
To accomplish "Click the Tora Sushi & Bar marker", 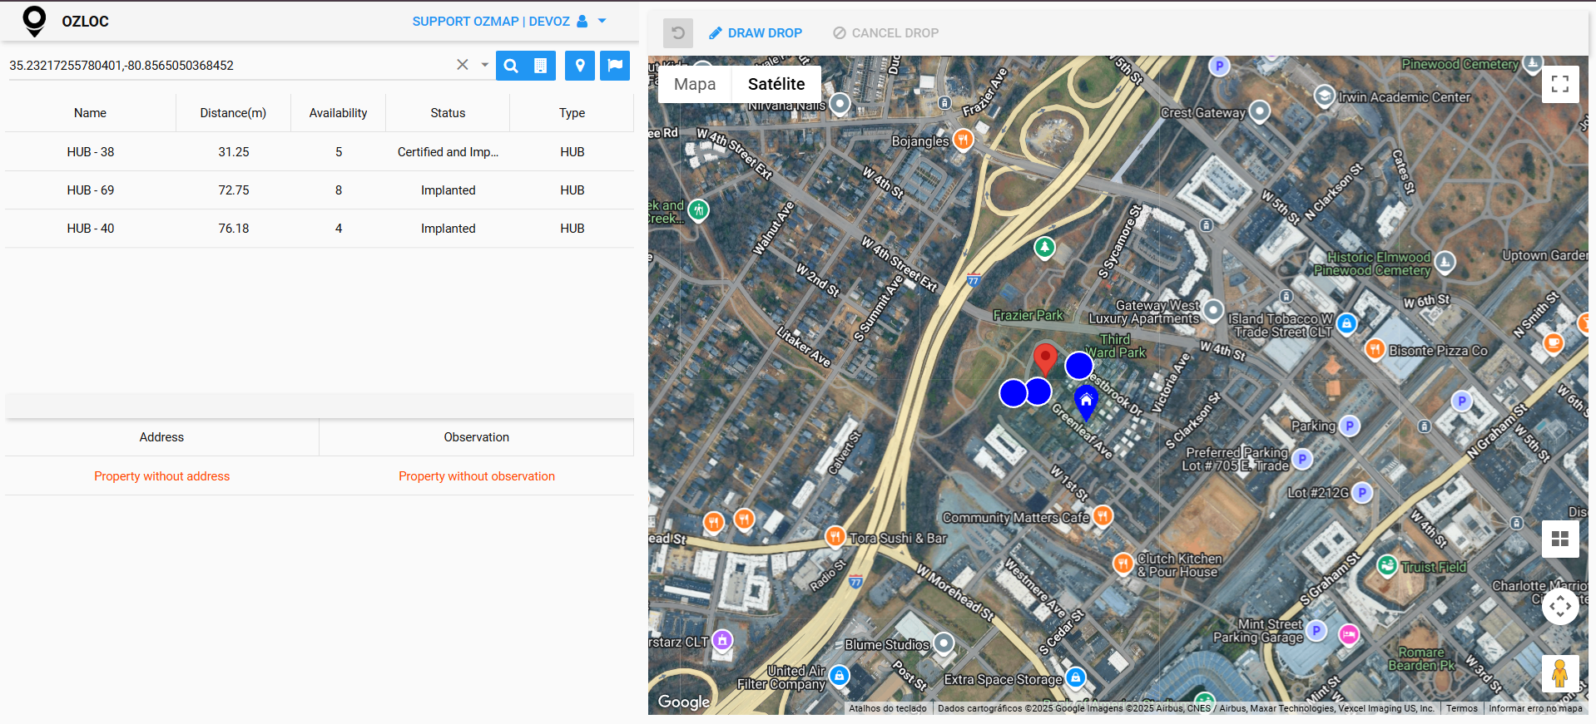I will pyautogui.click(x=835, y=536).
